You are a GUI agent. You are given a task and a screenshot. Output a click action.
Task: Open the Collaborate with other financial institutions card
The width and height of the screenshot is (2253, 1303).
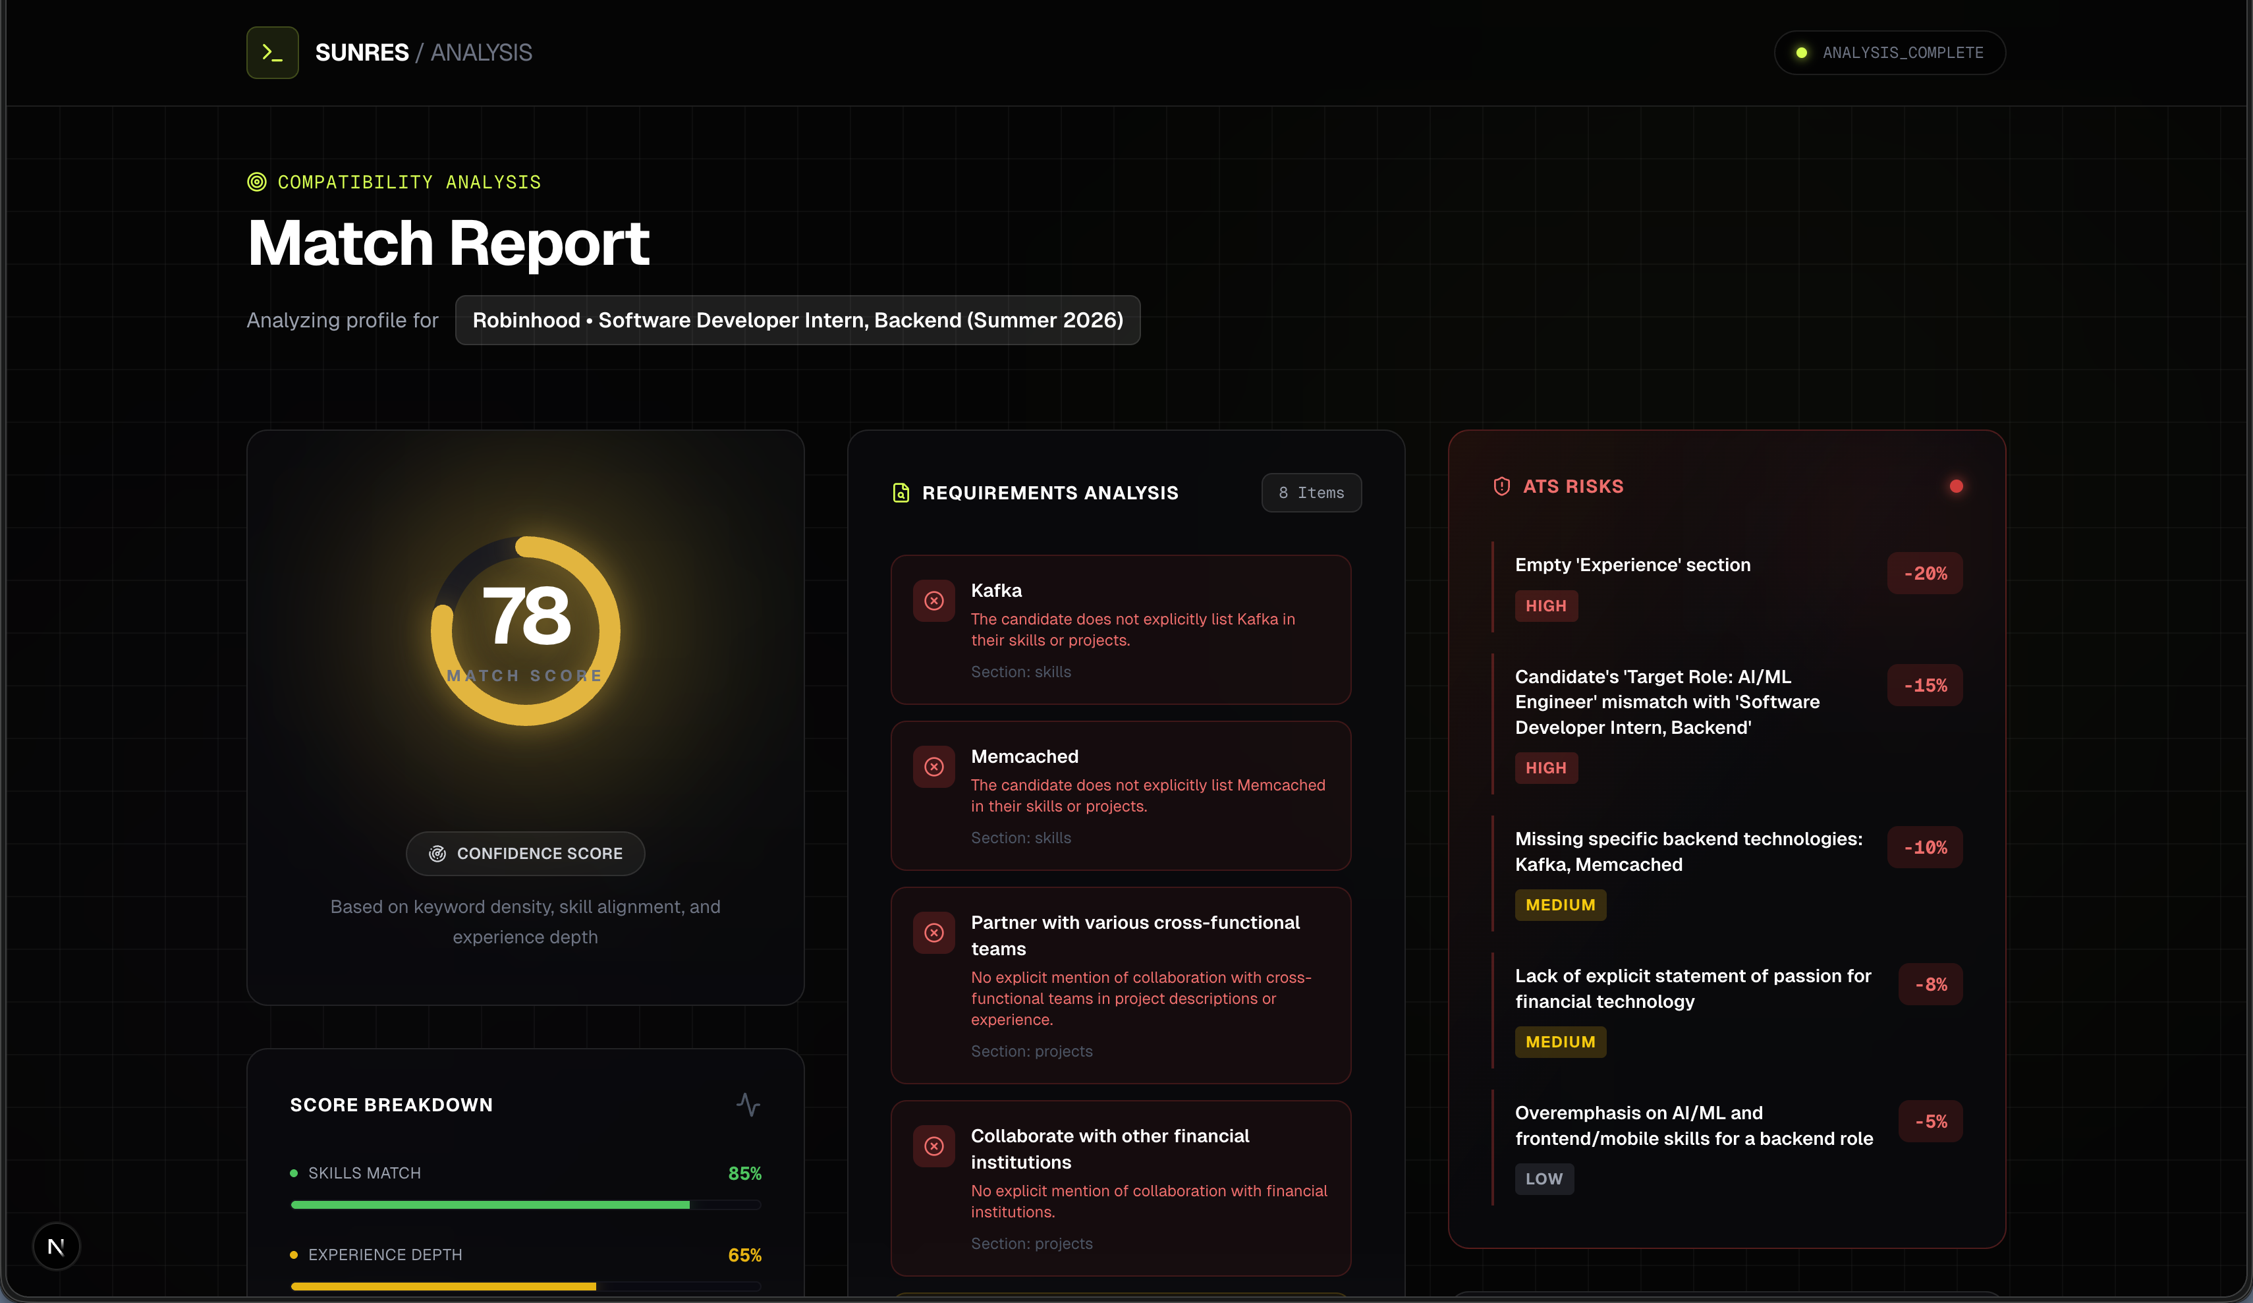[x=1120, y=1188]
